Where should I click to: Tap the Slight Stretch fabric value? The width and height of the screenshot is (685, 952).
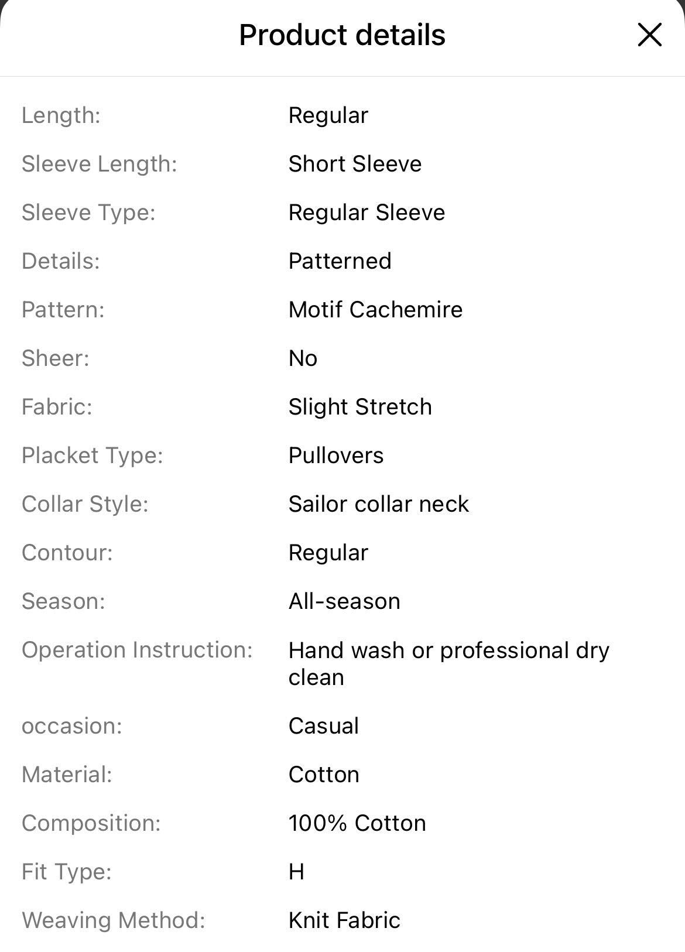(x=360, y=407)
